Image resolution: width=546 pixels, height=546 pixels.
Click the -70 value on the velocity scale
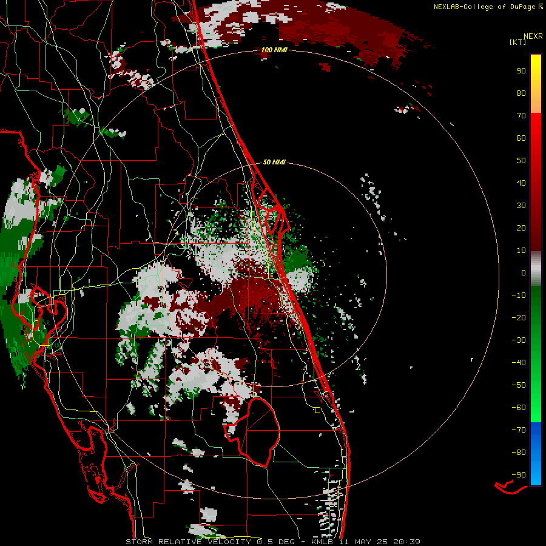click(519, 430)
